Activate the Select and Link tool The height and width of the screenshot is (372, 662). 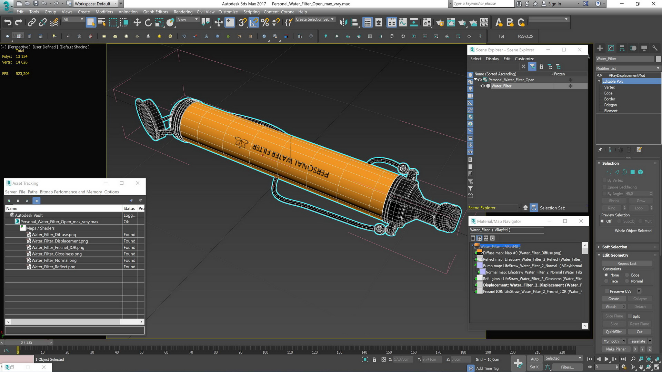[31, 23]
